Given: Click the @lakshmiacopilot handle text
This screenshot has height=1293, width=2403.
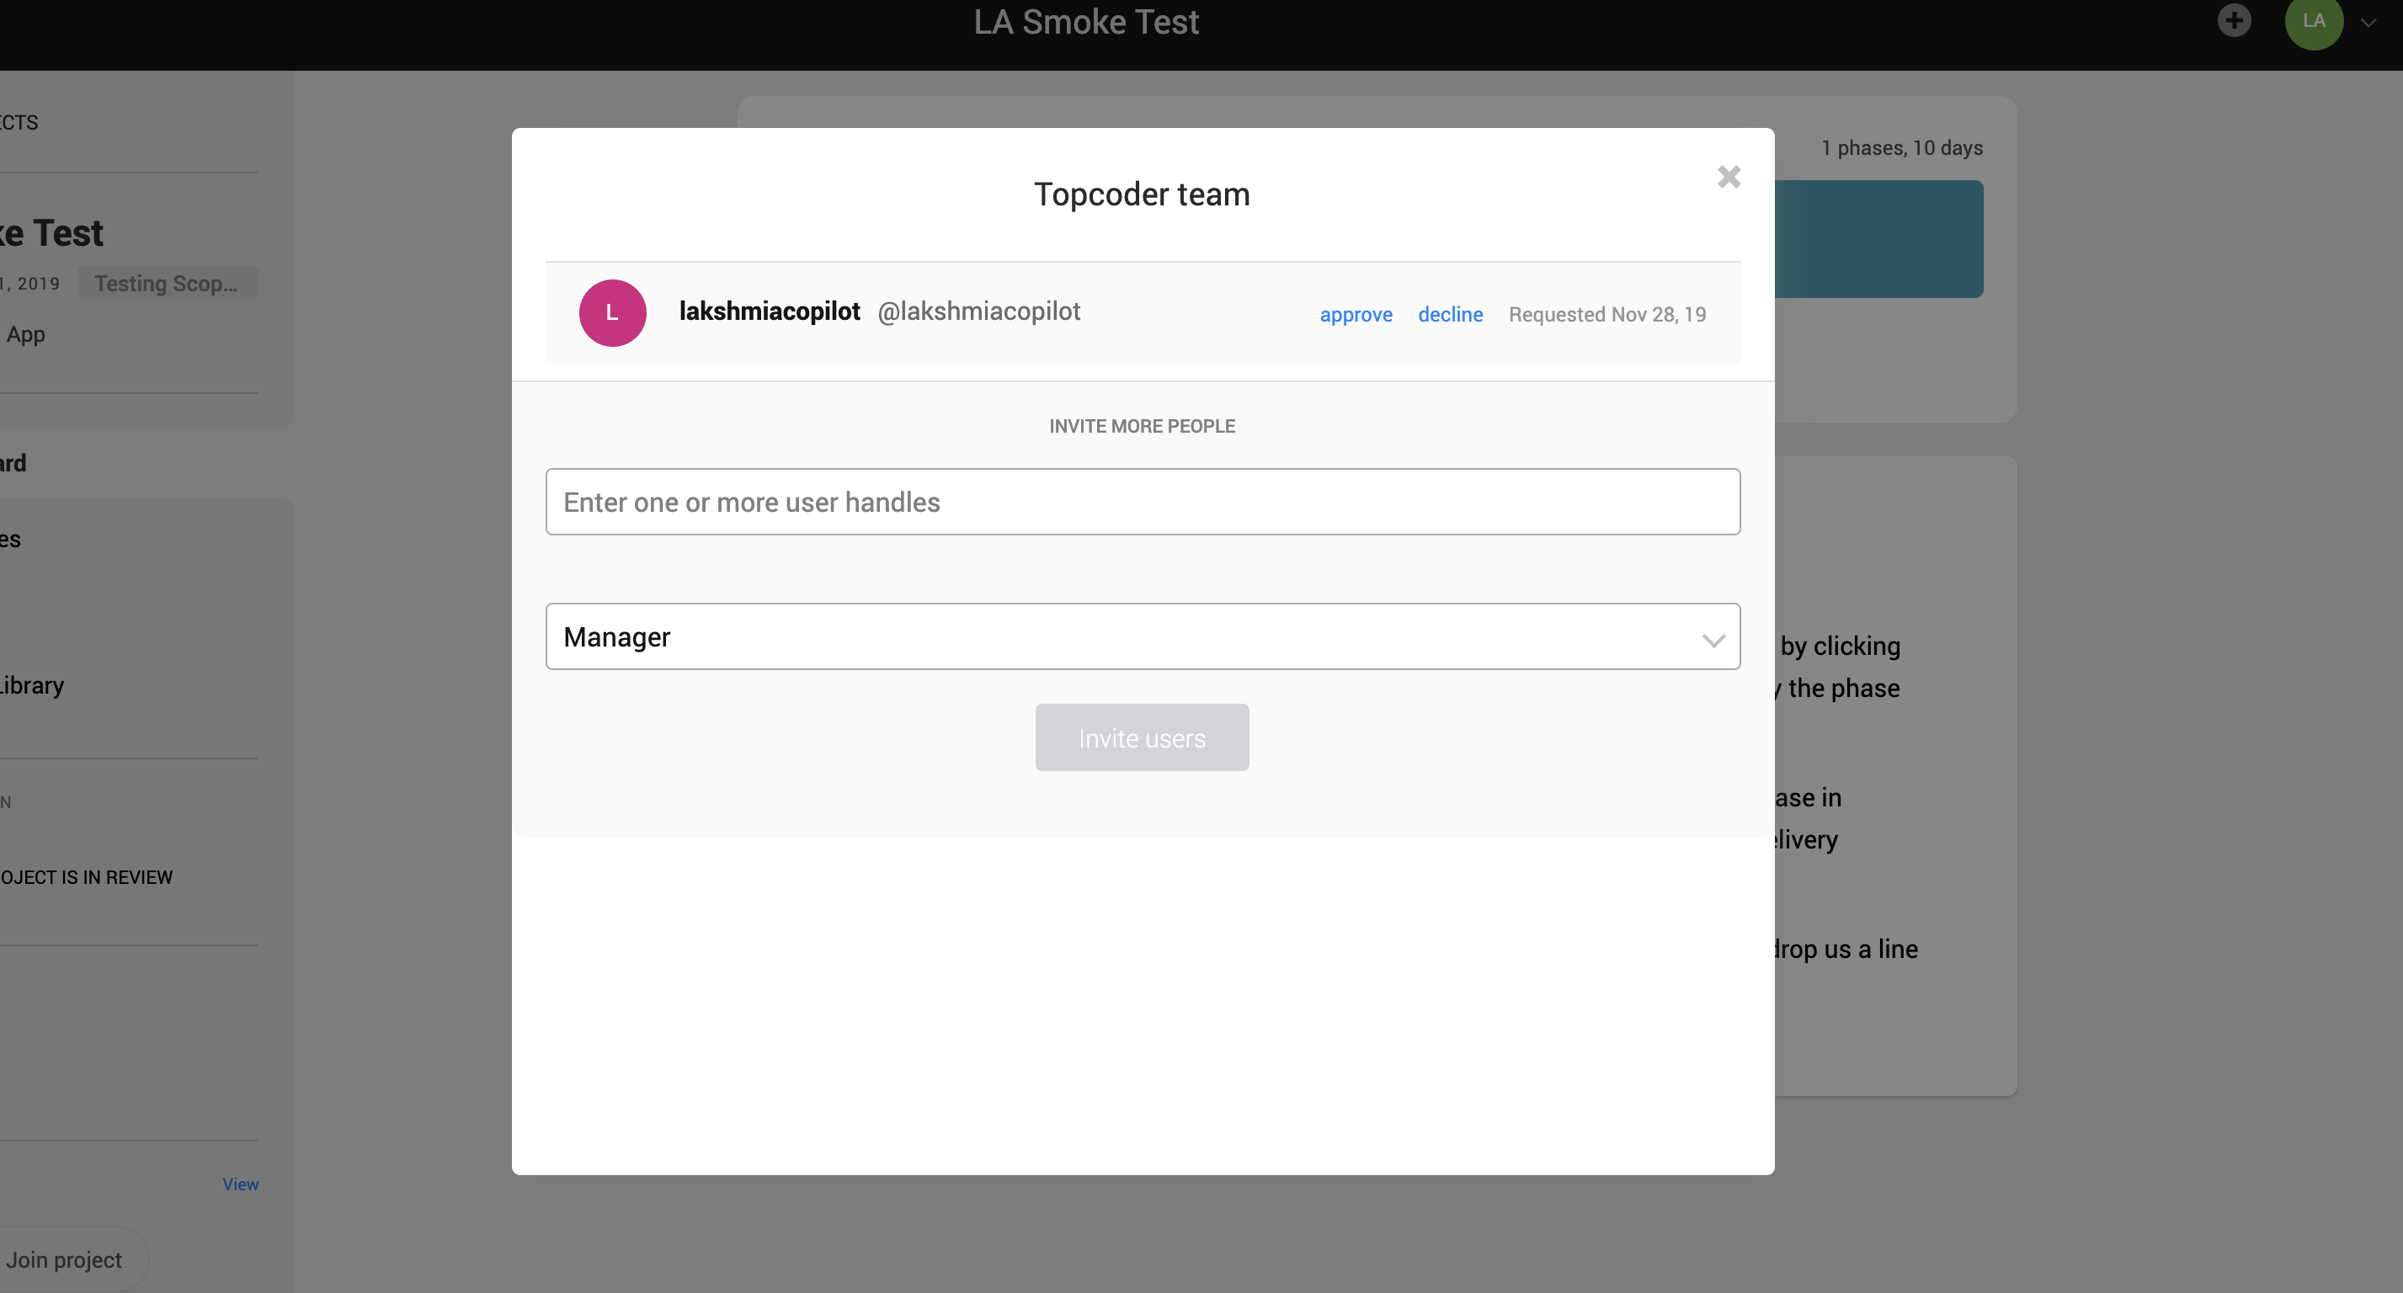Looking at the screenshot, I should pyautogui.click(x=978, y=311).
